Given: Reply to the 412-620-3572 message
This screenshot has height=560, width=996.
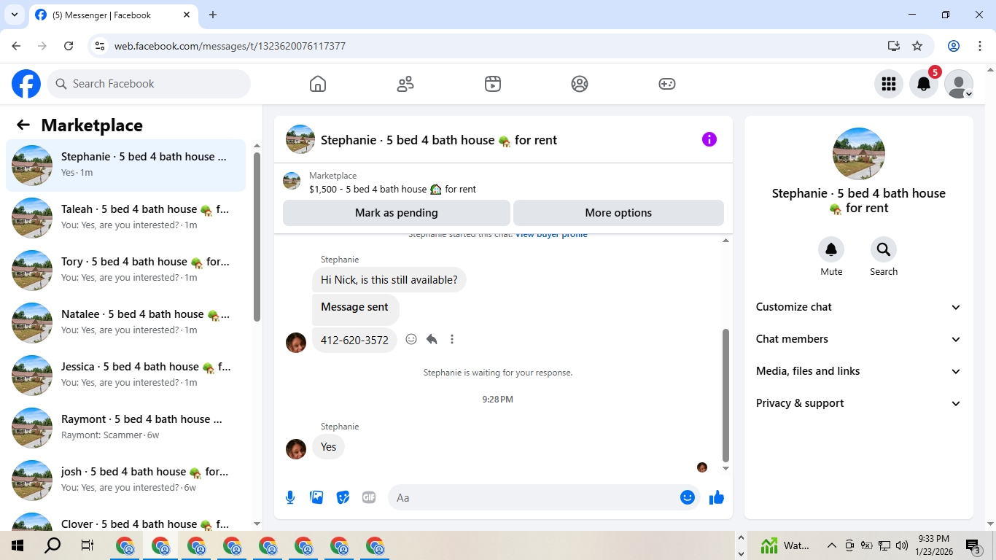Looking at the screenshot, I should [x=432, y=339].
